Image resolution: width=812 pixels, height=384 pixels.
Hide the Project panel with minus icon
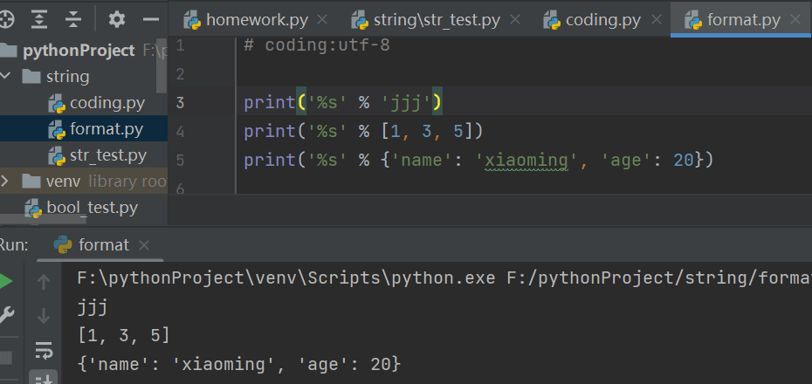pyautogui.click(x=150, y=18)
